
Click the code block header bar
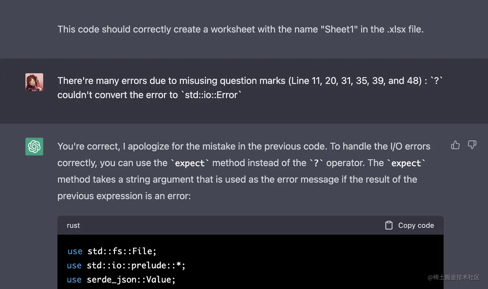pos(250,225)
